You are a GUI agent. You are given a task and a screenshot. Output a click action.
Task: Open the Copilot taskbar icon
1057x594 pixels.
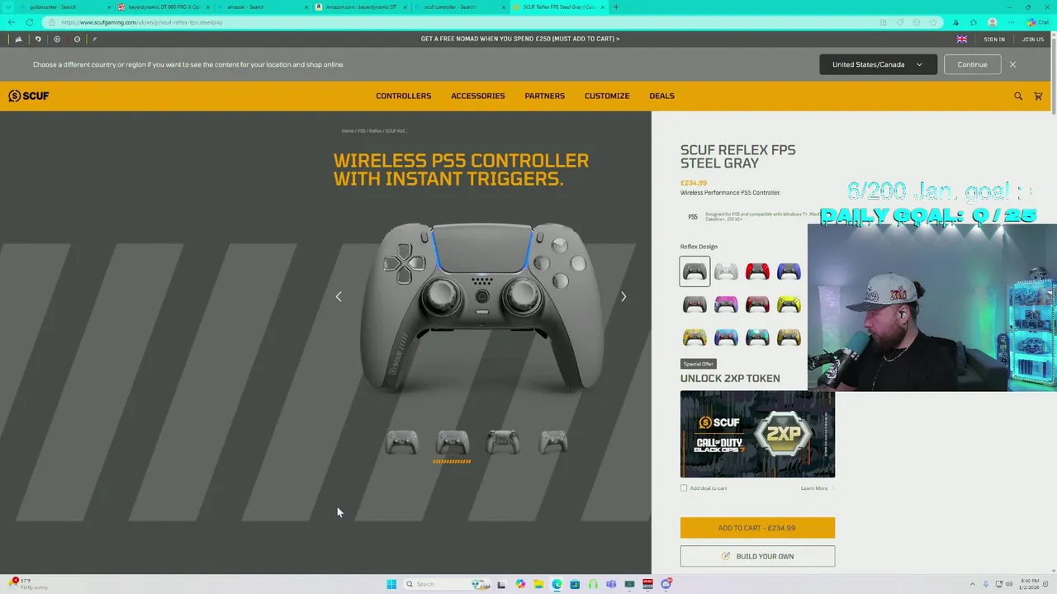point(520,584)
